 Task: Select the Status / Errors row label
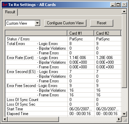click(x=18, y=39)
